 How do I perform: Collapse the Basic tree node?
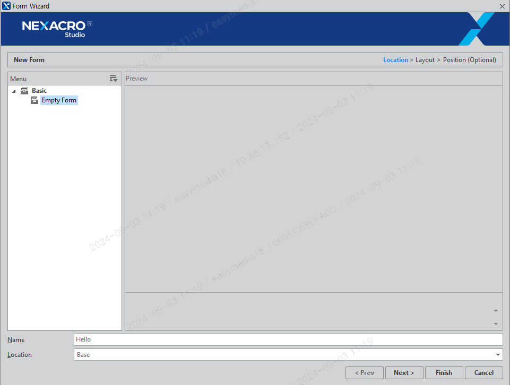pyautogui.click(x=14, y=91)
